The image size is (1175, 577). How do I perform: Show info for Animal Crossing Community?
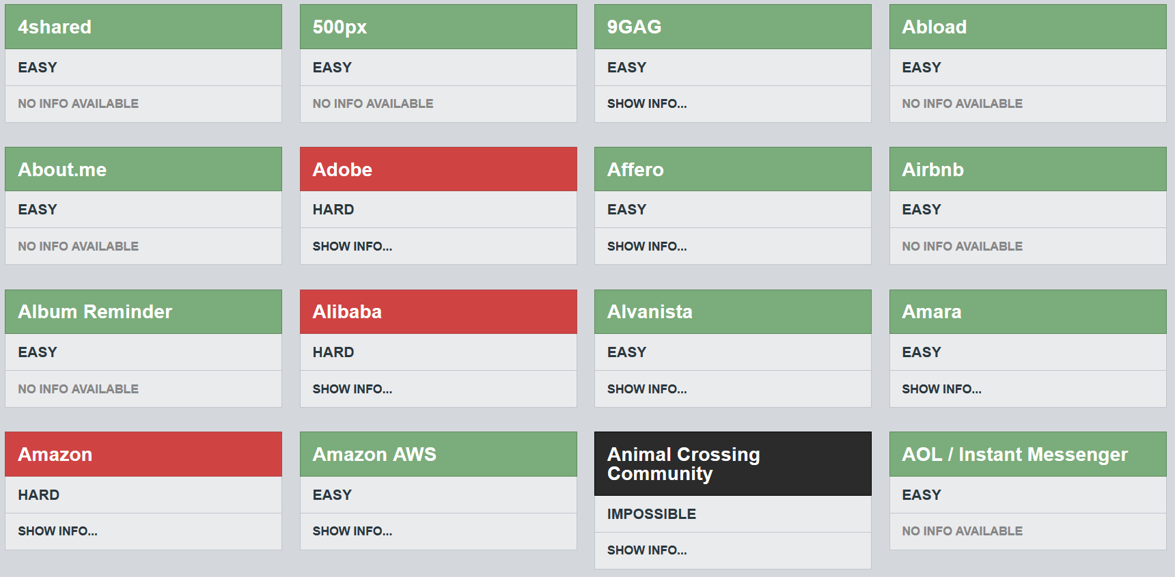[647, 550]
